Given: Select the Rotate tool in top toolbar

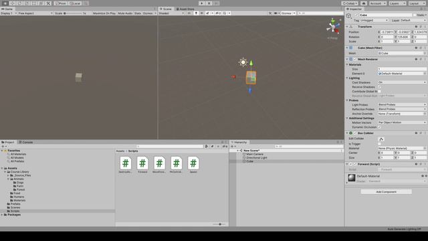Looking at the screenshot, I should point(19,3).
